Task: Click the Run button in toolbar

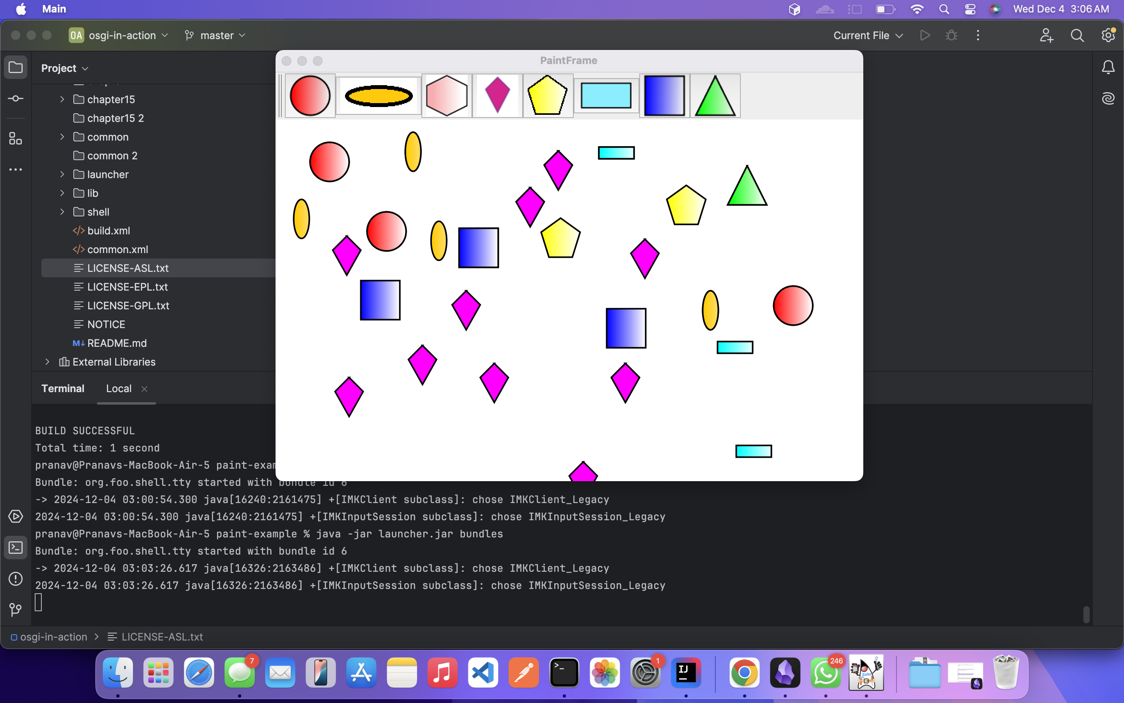Action: click(x=925, y=35)
